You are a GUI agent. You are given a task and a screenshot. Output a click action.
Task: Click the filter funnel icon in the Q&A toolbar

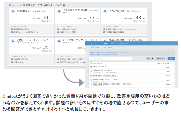(x=148, y=59)
